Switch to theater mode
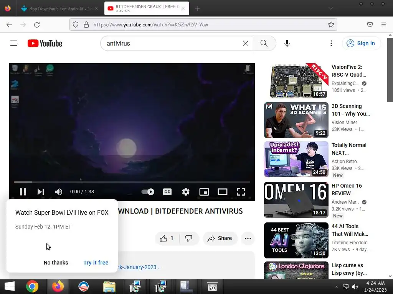 222,192
